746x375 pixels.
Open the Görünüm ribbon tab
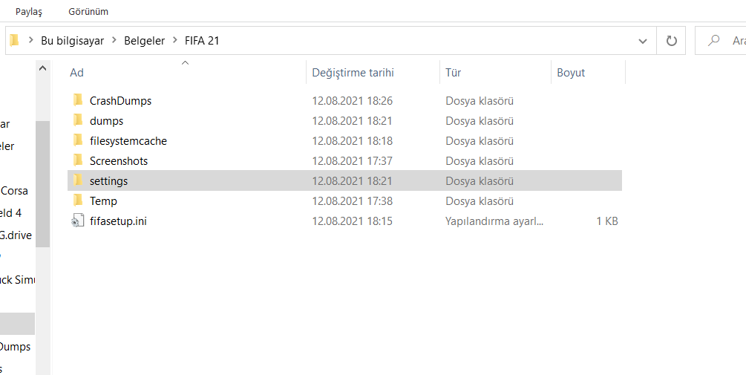[x=88, y=11]
